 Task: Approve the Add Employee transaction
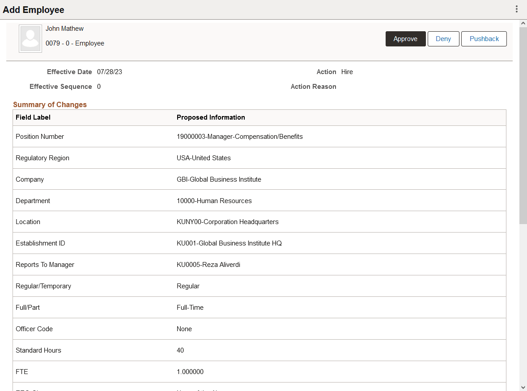(x=405, y=39)
